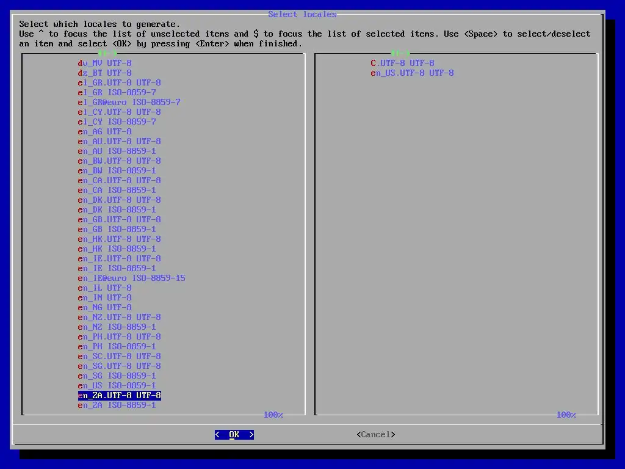
Task: Choose en_HK ISO-8859-1 row
Action: click(x=117, y=249)
